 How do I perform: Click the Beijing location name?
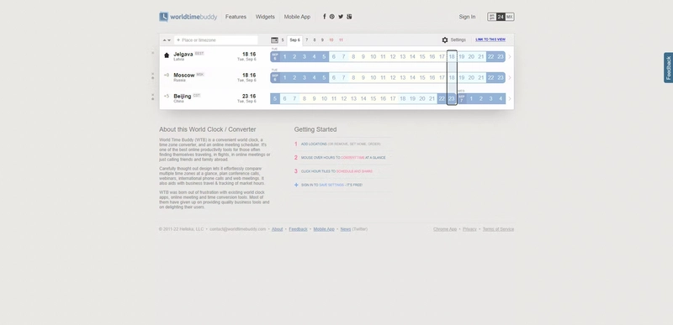tap(183, 96)
